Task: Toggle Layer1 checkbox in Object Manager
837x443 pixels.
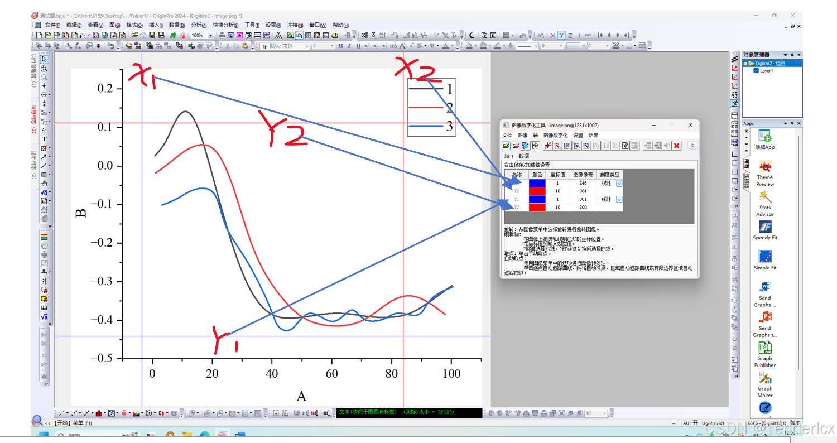Action: click(x=756, y=71)
